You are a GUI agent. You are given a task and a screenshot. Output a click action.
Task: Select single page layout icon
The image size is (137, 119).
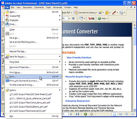[x=115, y=114]
